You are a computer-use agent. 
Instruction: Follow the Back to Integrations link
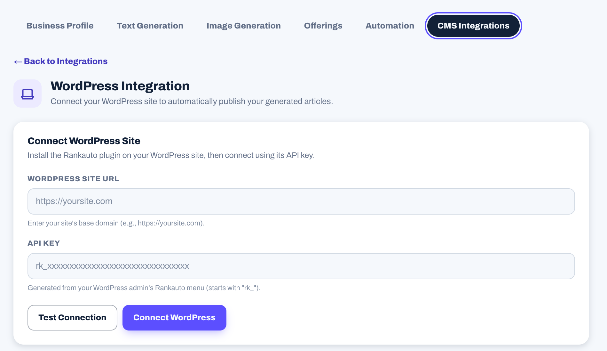[x=61, y=61]
